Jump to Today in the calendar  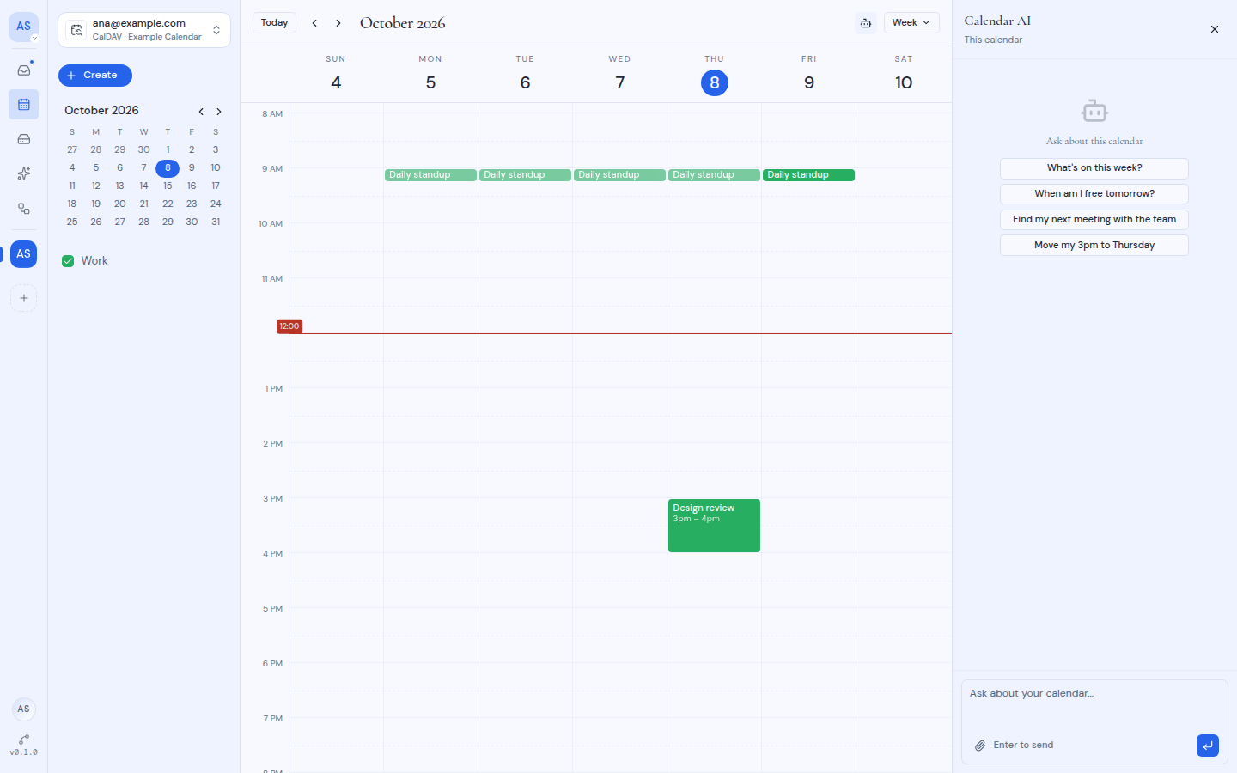coord(275,23)
